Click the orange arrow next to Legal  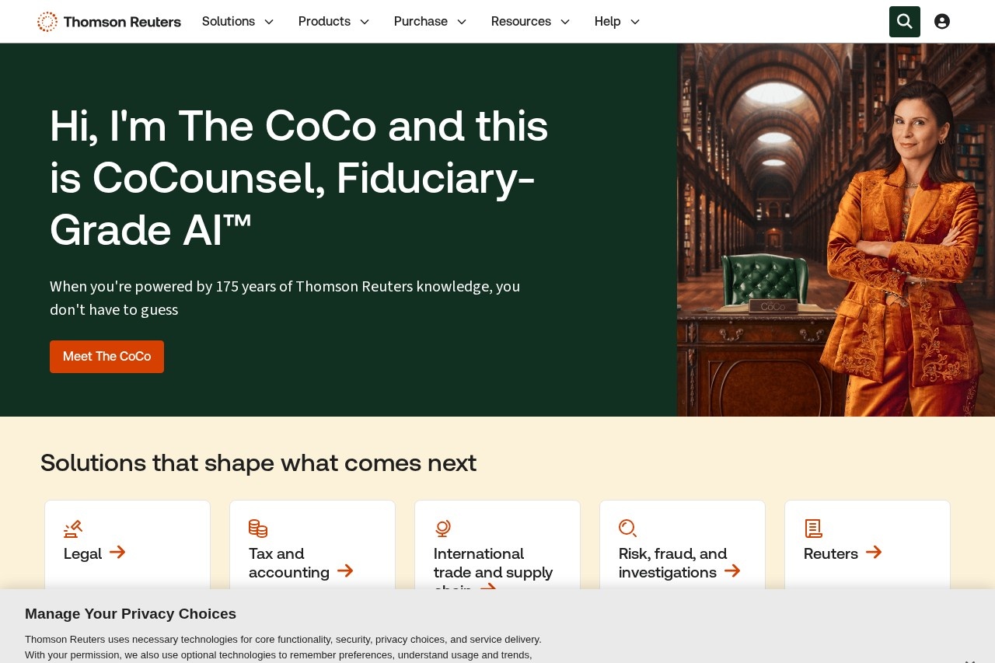click(x=117, y=553)
